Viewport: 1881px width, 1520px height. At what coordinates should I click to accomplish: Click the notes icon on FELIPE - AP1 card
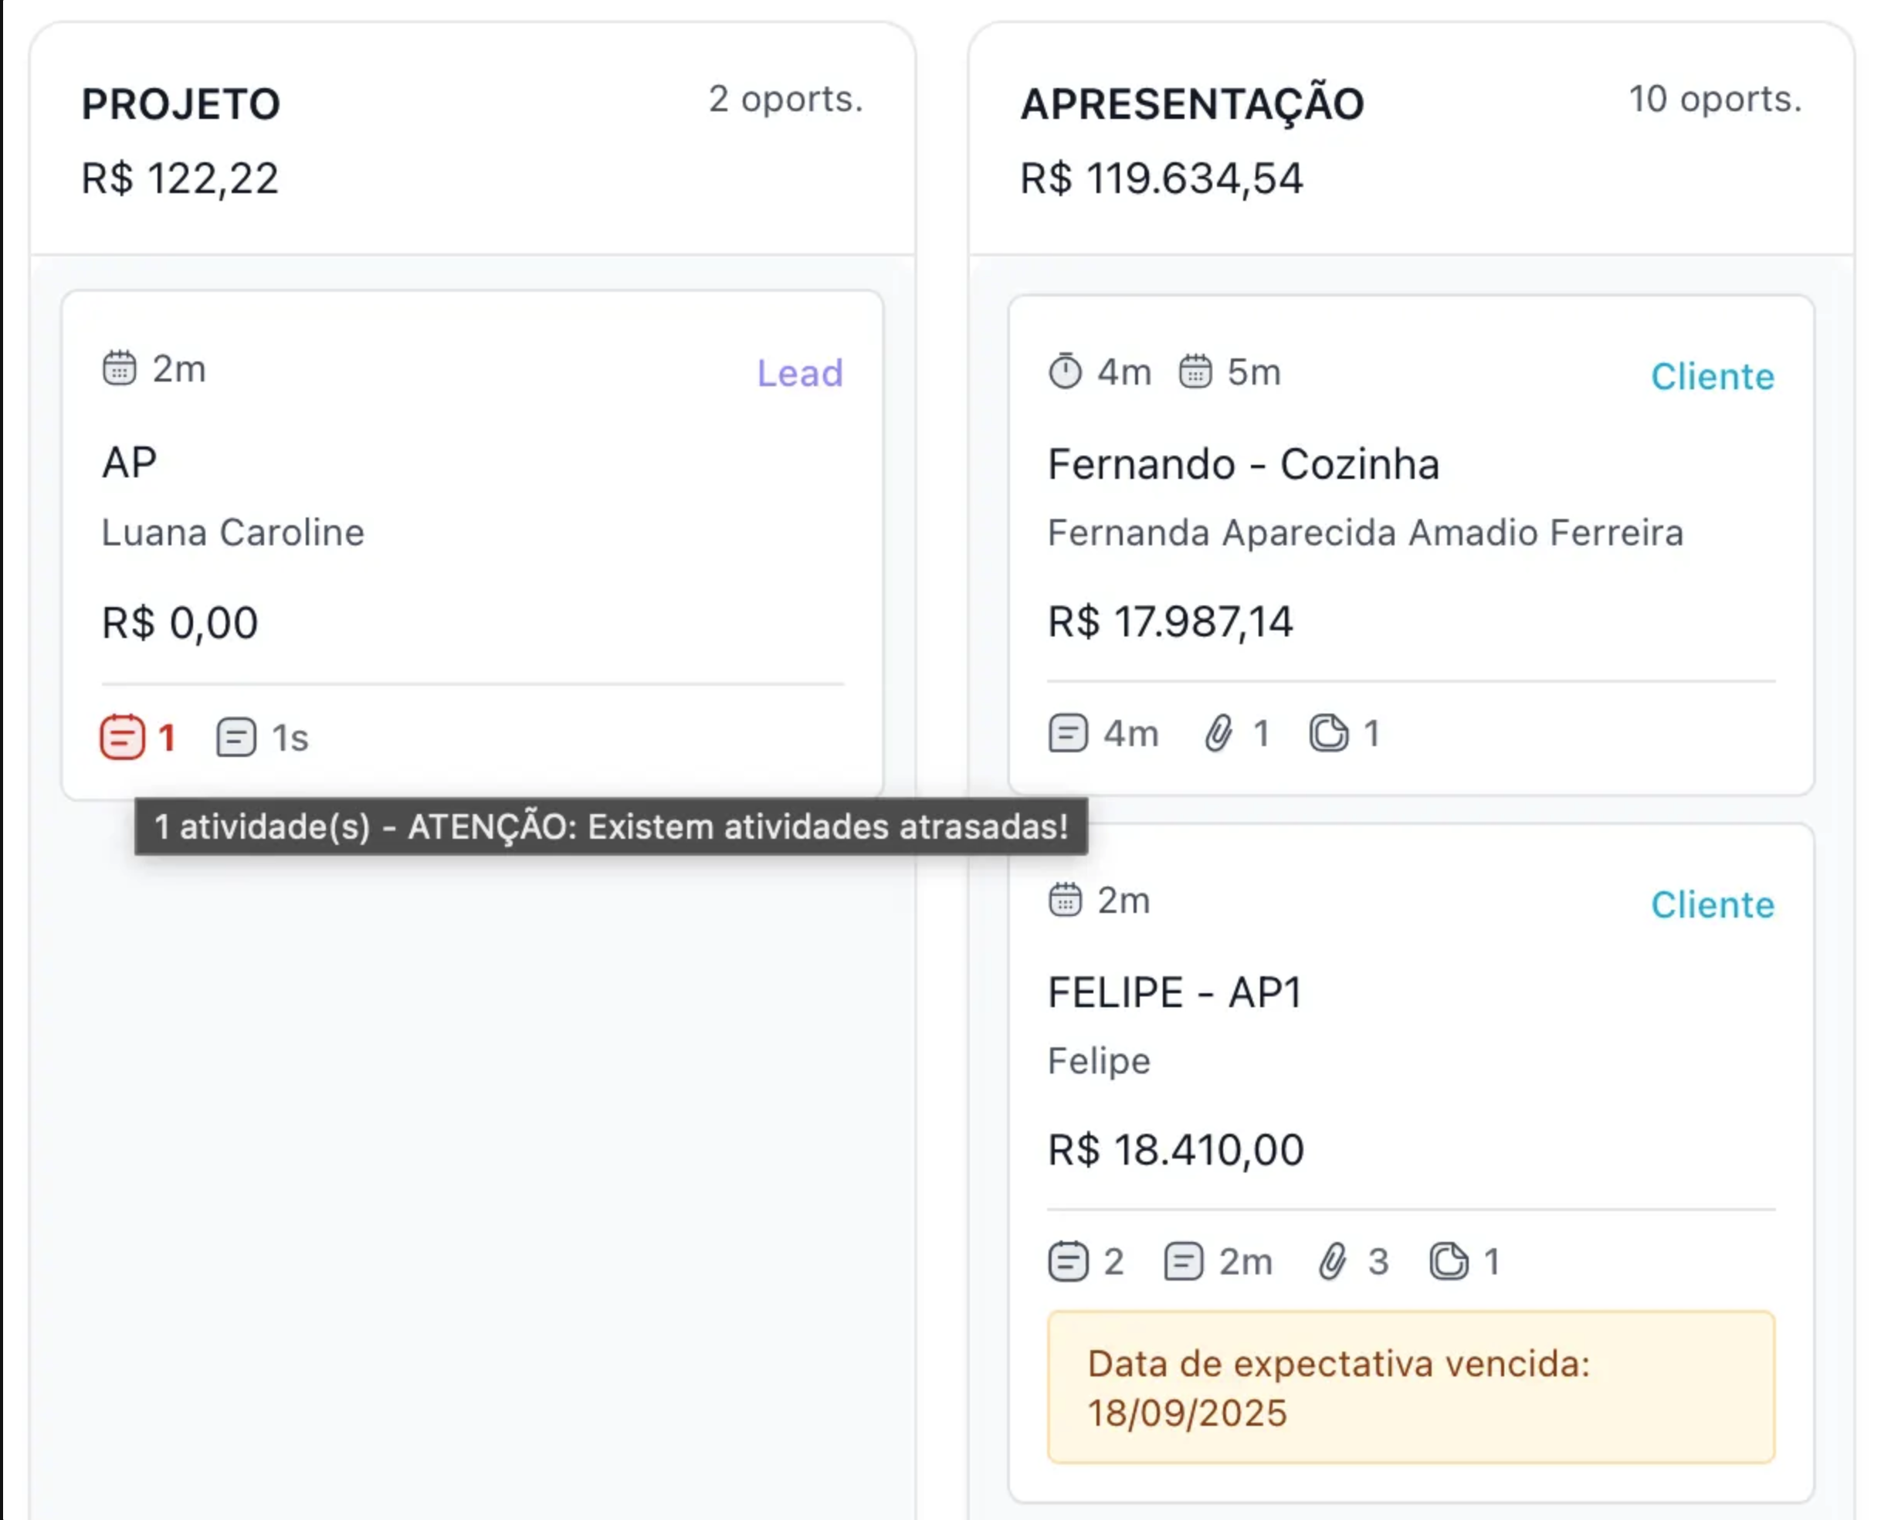click(1184, 1262)
